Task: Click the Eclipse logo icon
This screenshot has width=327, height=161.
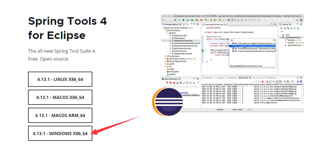Action: pos(167,102)
